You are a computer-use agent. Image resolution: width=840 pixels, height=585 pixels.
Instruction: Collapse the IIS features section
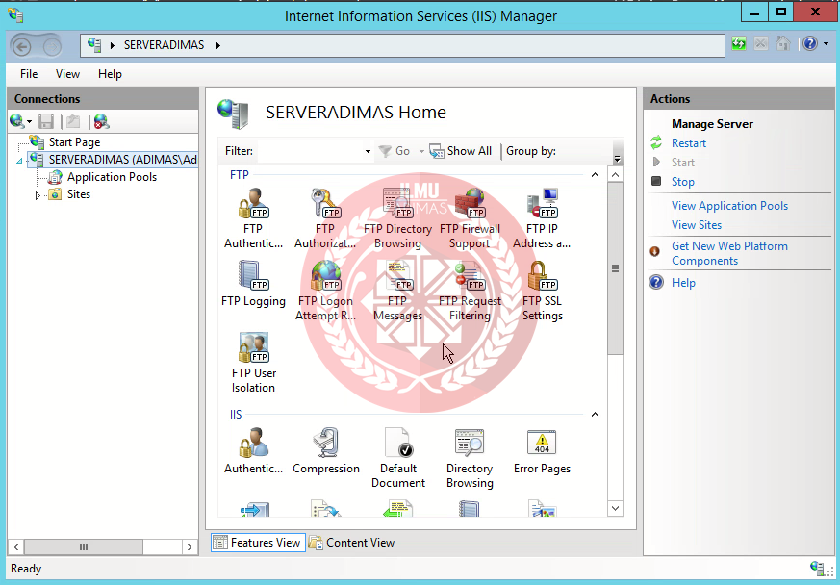click(x=594, y=415)
